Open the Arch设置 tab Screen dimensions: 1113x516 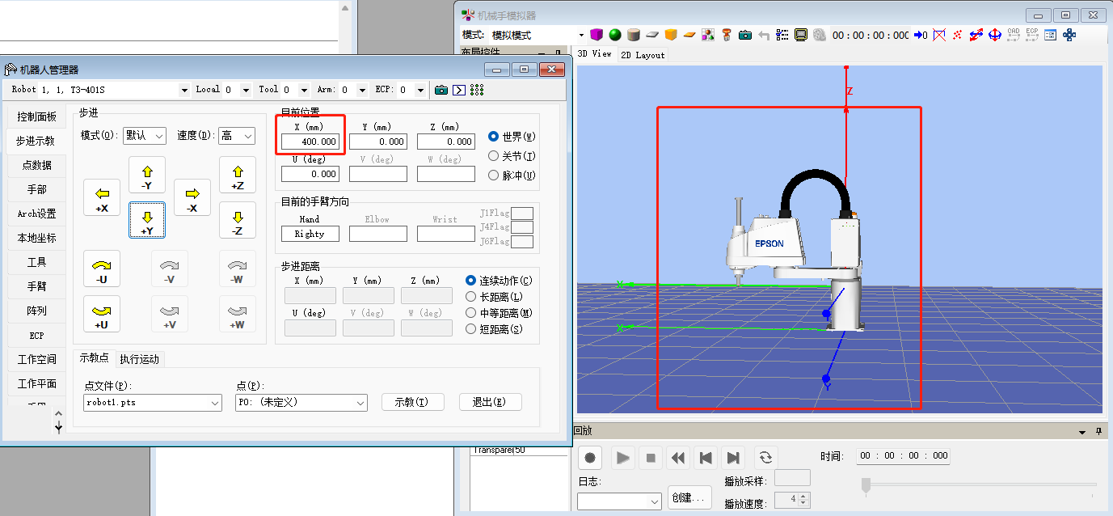tap(36, 214)
